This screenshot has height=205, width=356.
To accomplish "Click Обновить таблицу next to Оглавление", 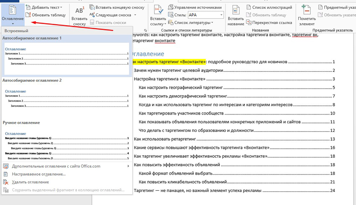I will (45, 15).
